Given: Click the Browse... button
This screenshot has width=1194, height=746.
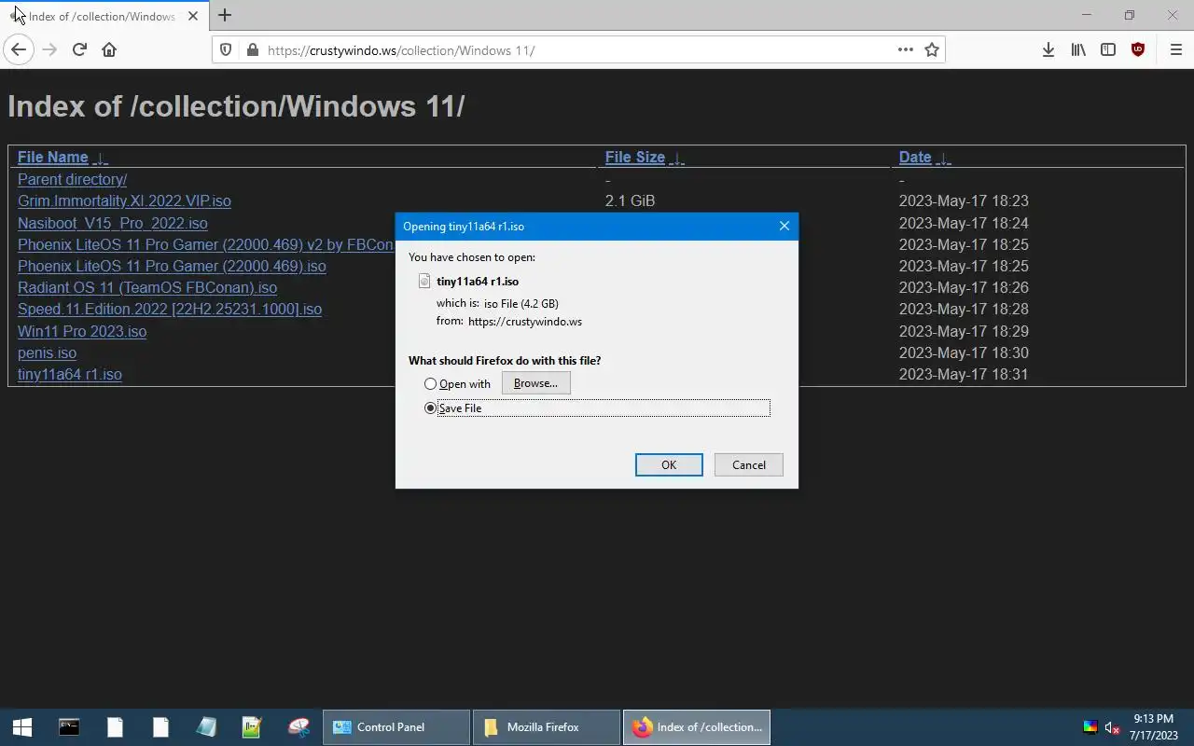Looking at the screenshot, I should click(x=535, y=383).
